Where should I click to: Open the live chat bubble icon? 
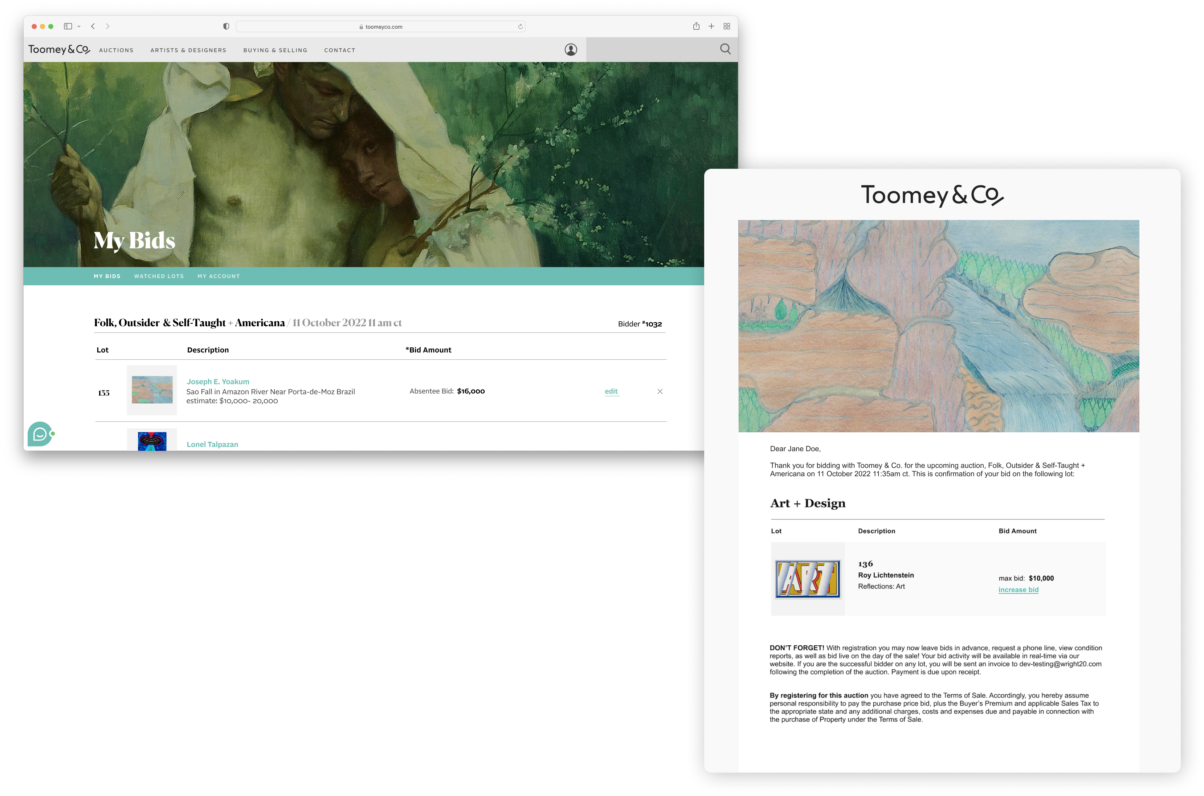40,434
